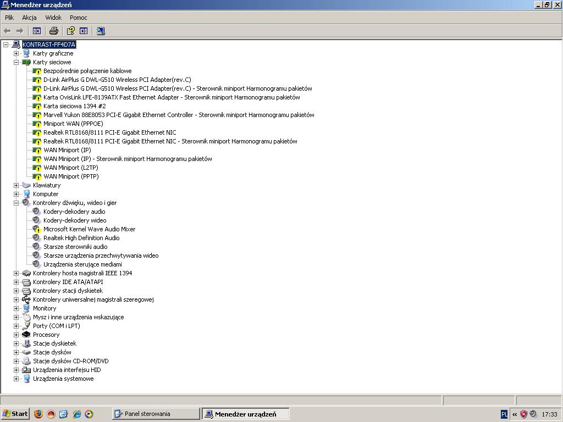This screenshot has height=422, width=563.
Task: Expand Kontrolery stacji dyskietek node
Action: pyautogui.click(x=16, y=291)
